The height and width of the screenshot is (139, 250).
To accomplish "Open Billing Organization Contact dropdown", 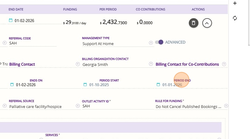I will tap(151, 64).
